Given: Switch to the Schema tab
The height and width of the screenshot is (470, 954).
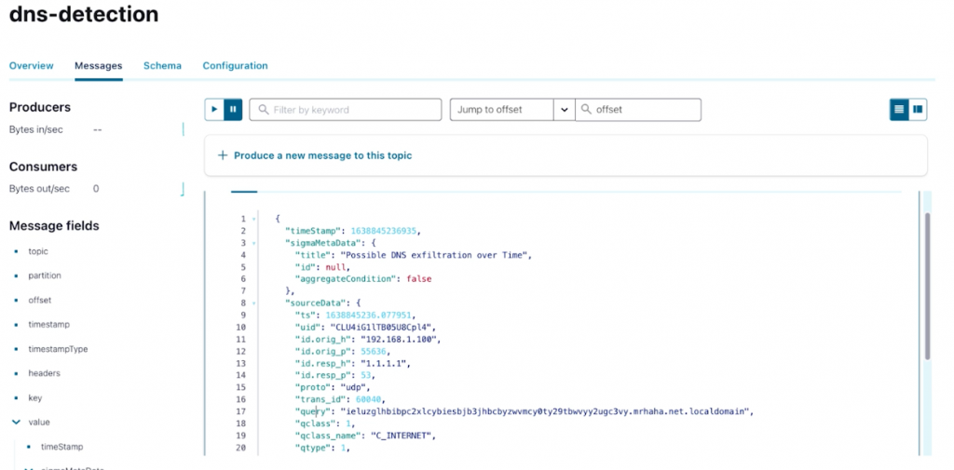Looking at the screenshot, I should [162, 66].
